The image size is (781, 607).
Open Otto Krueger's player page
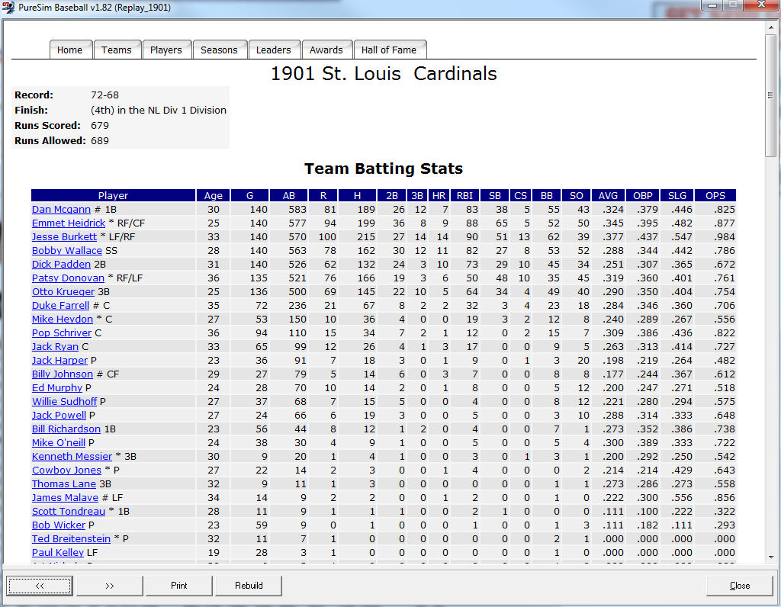point(63,292)
